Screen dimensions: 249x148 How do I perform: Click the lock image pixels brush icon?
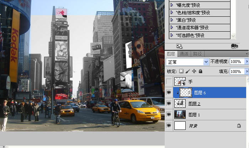(187, 72)
